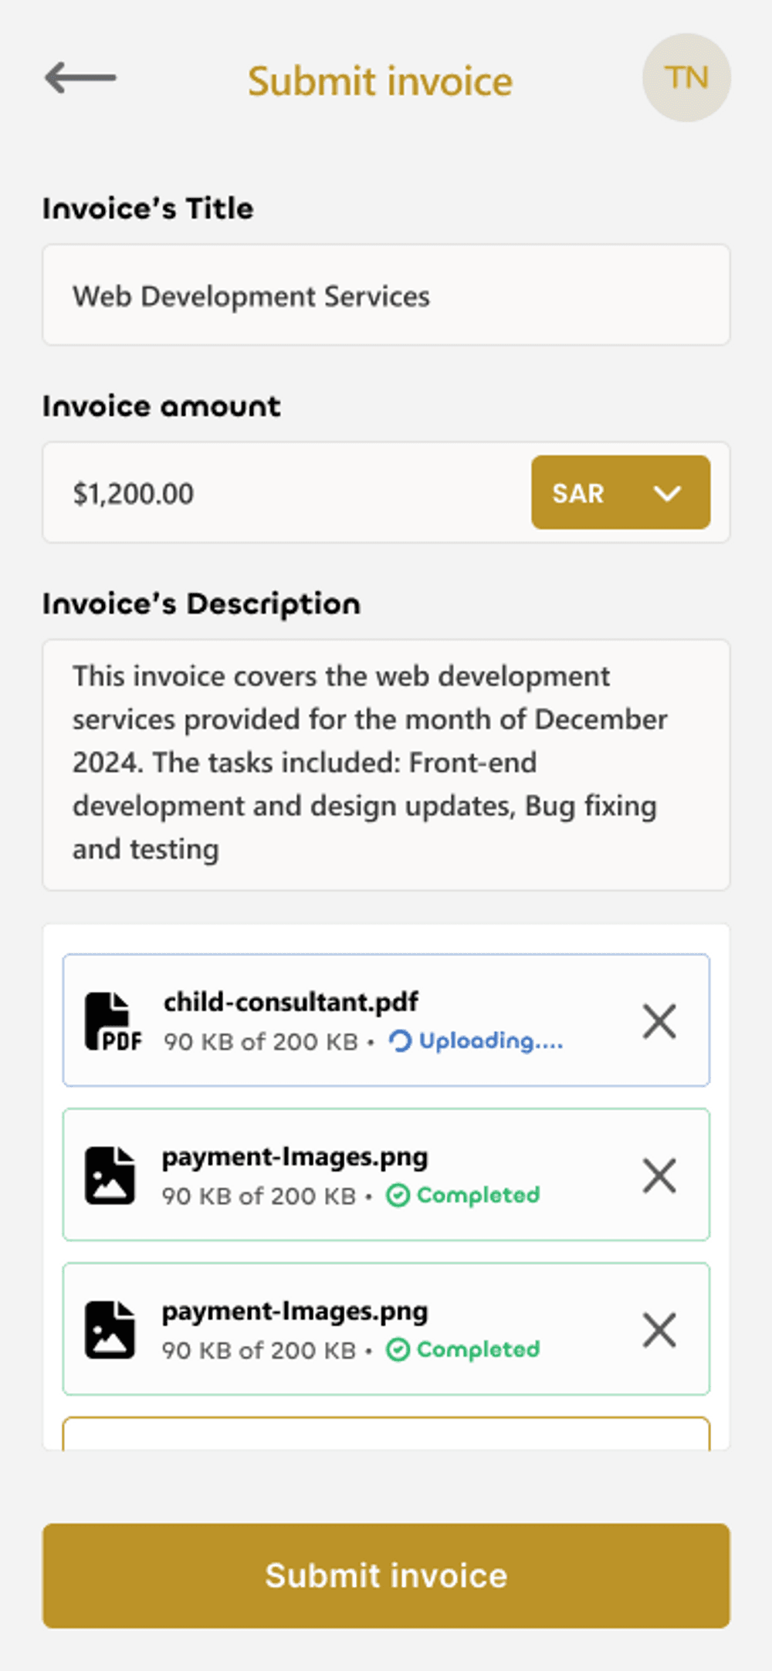The width and height of the screenshot is (772, 1671).
Task: Click the Uploading.... status text
Action: (491, 1041)
